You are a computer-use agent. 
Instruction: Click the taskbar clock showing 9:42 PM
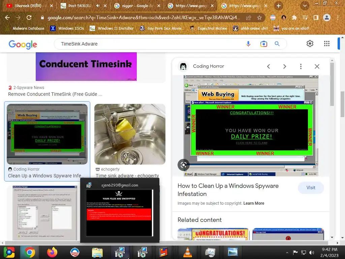click(330, 252)
